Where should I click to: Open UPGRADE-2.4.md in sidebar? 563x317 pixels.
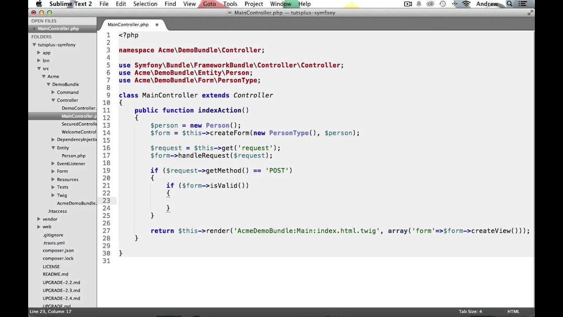[62, 299]
